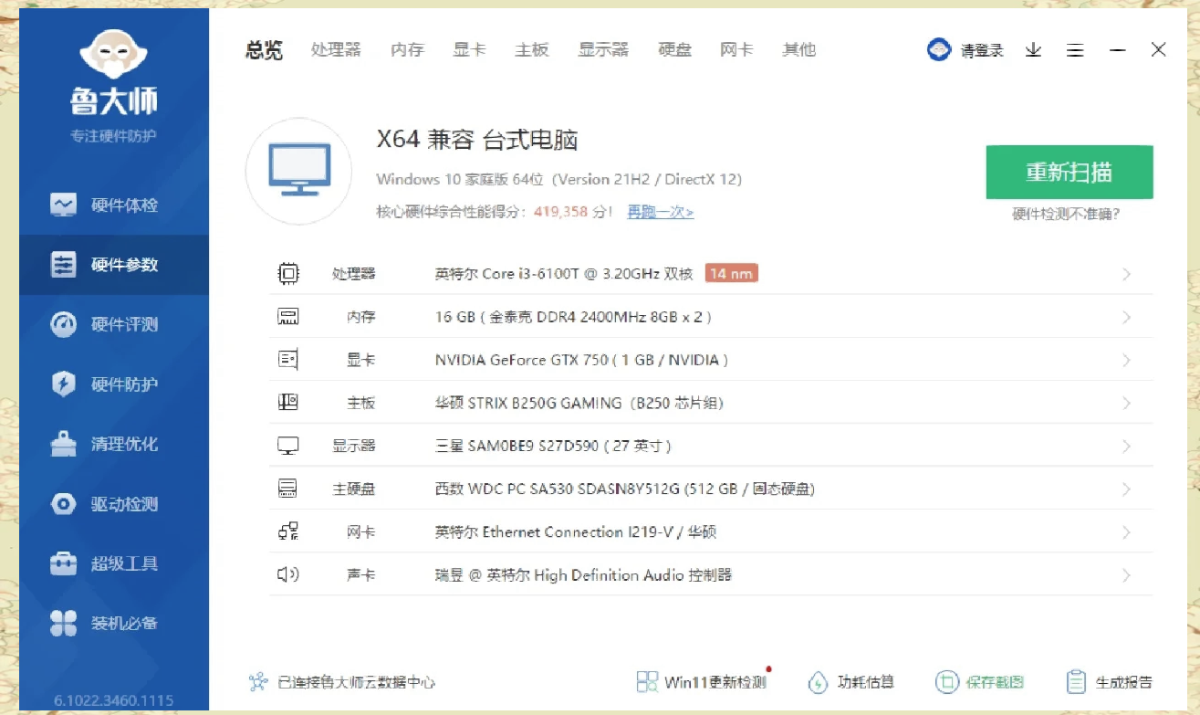This screenshot has width=1200, height=715.
Task: Open 清理优化 cleanup section
Action: pos(114,444)
